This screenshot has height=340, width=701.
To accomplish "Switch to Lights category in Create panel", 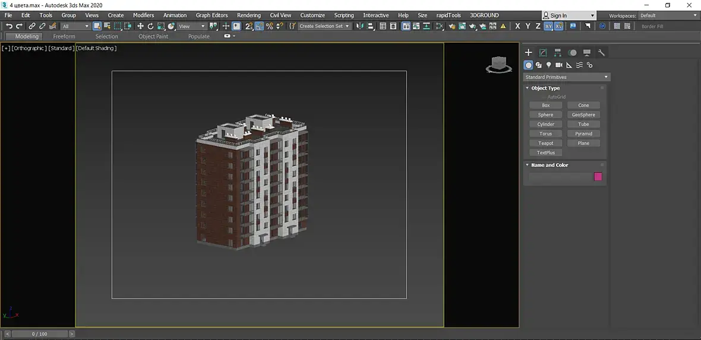I will pos(548,65).
